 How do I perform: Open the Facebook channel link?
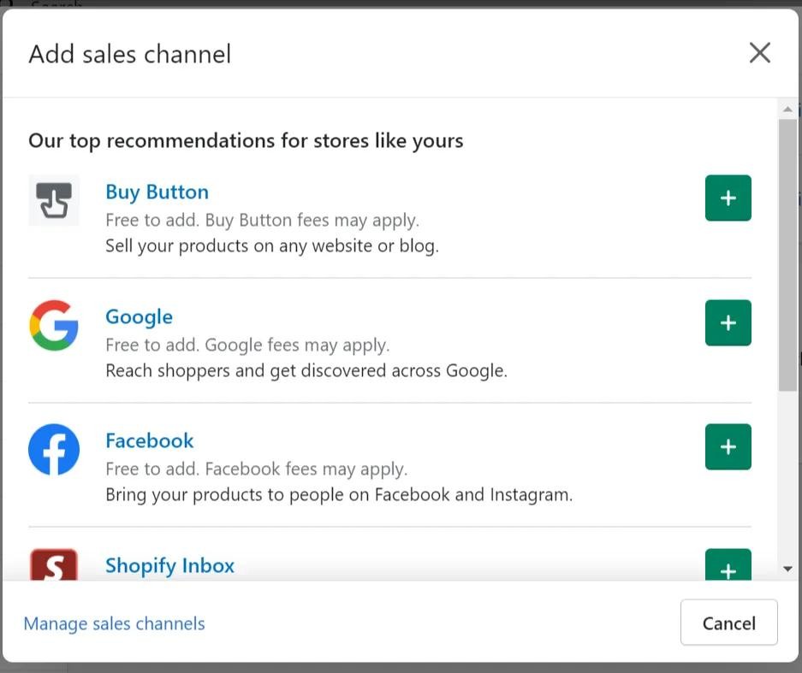tap(149, 440)
